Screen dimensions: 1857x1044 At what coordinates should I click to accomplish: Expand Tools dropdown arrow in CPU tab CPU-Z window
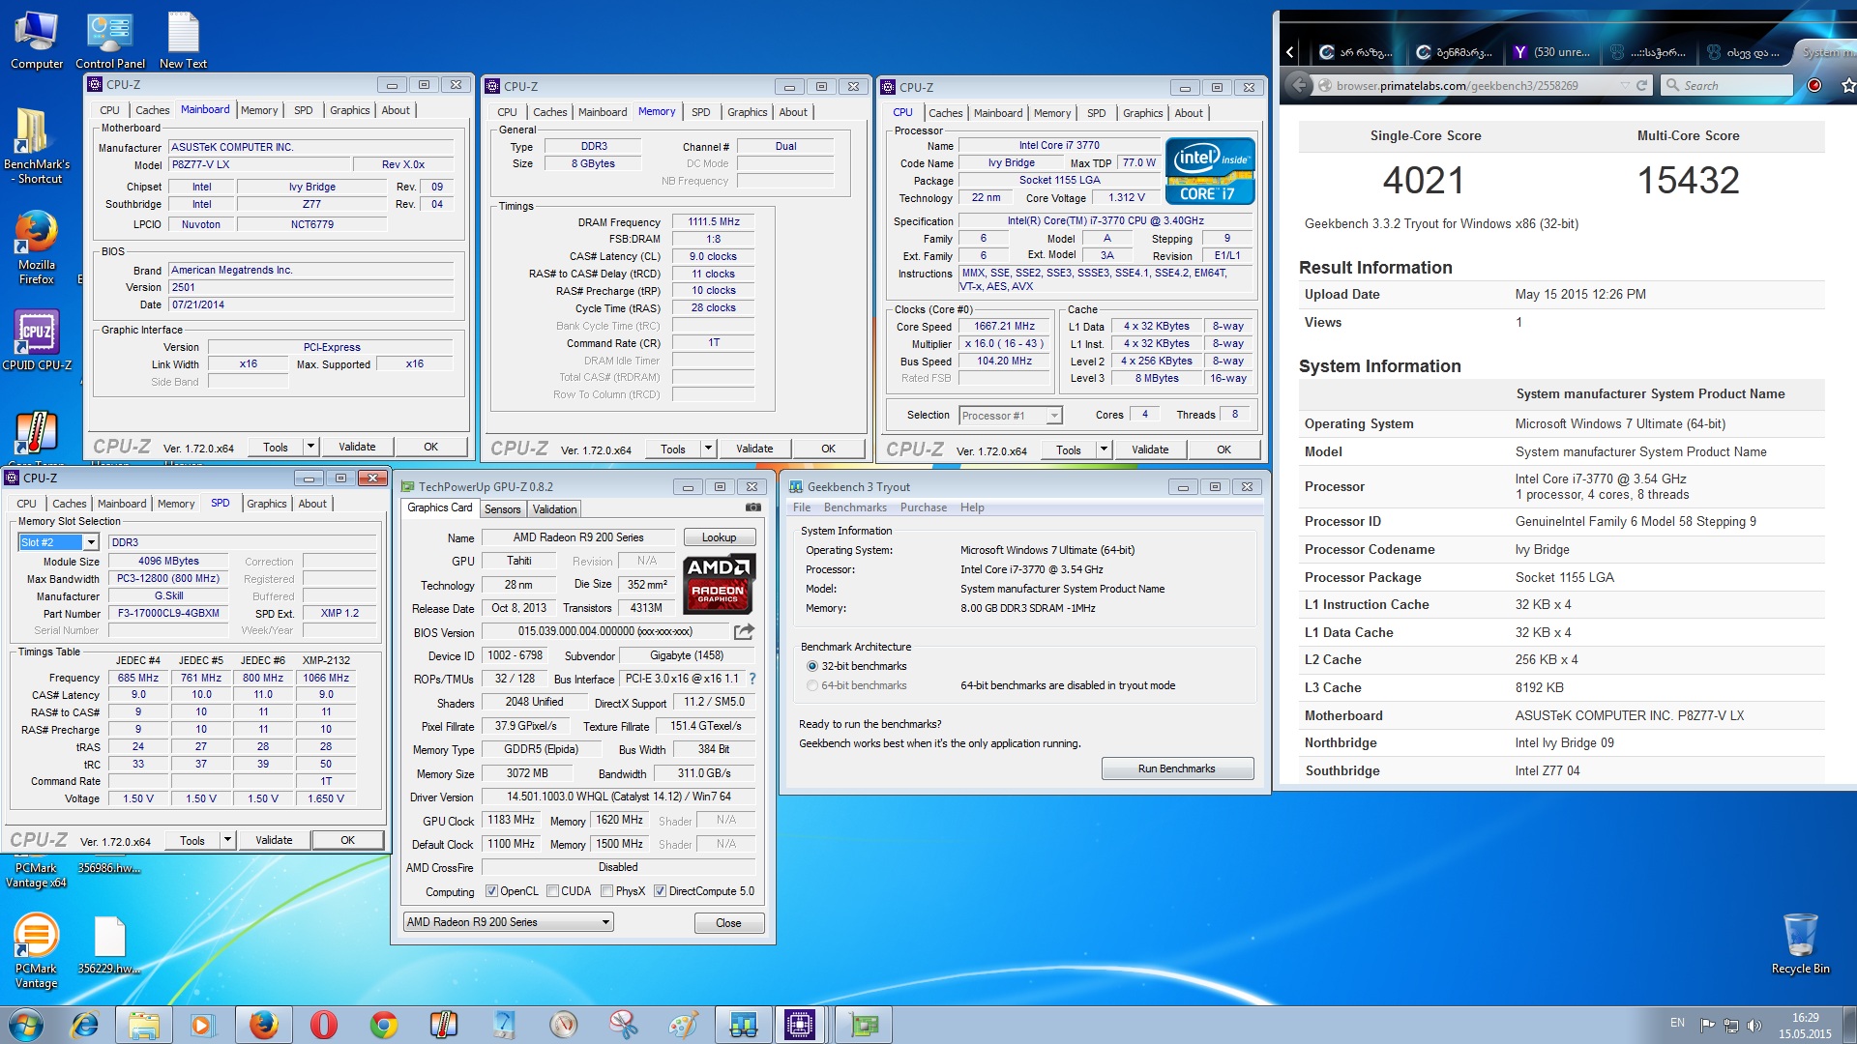click(x=1104, y=449)
